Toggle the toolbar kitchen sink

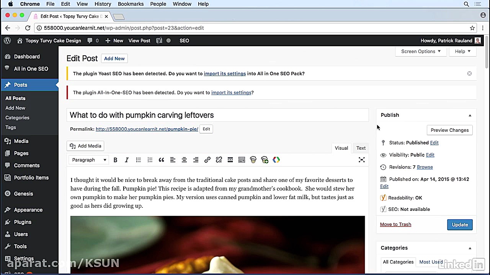[242, 160]
